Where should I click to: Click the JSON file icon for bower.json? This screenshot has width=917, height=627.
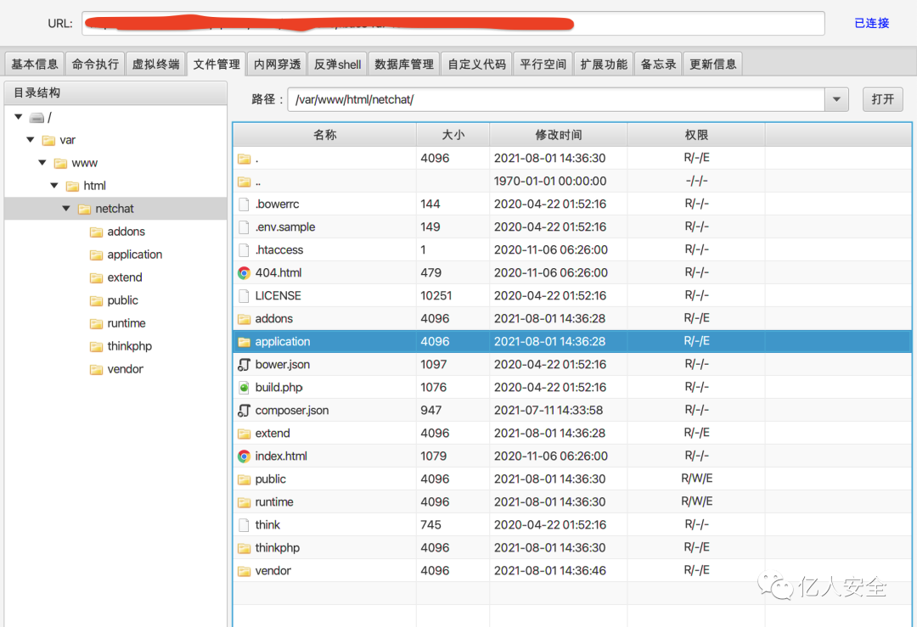[x=244, y=365]
